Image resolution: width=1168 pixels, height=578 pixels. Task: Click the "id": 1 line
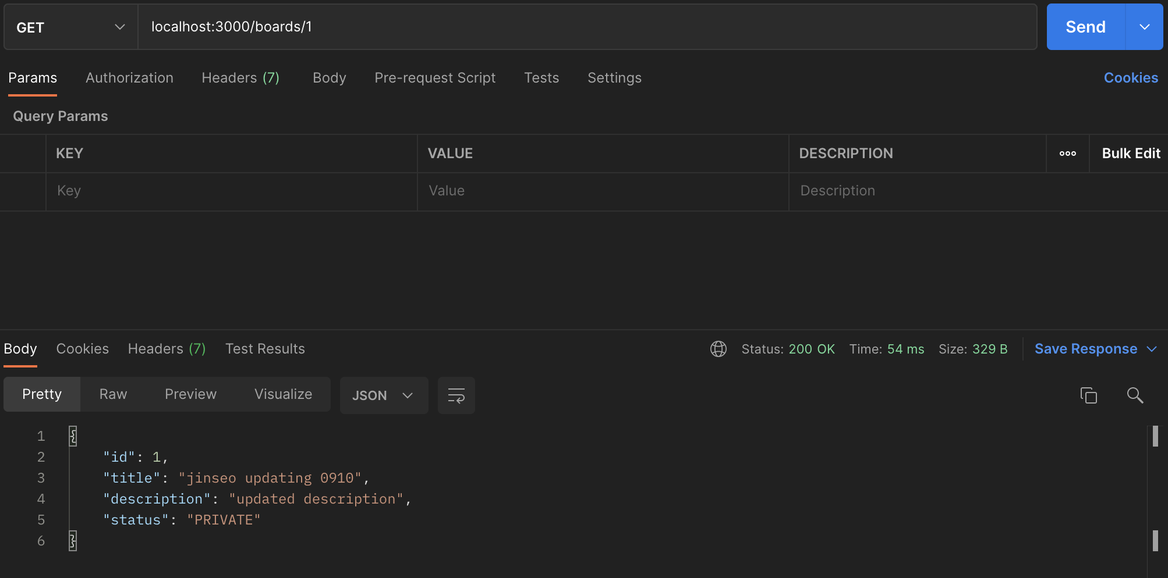[136, 457]
